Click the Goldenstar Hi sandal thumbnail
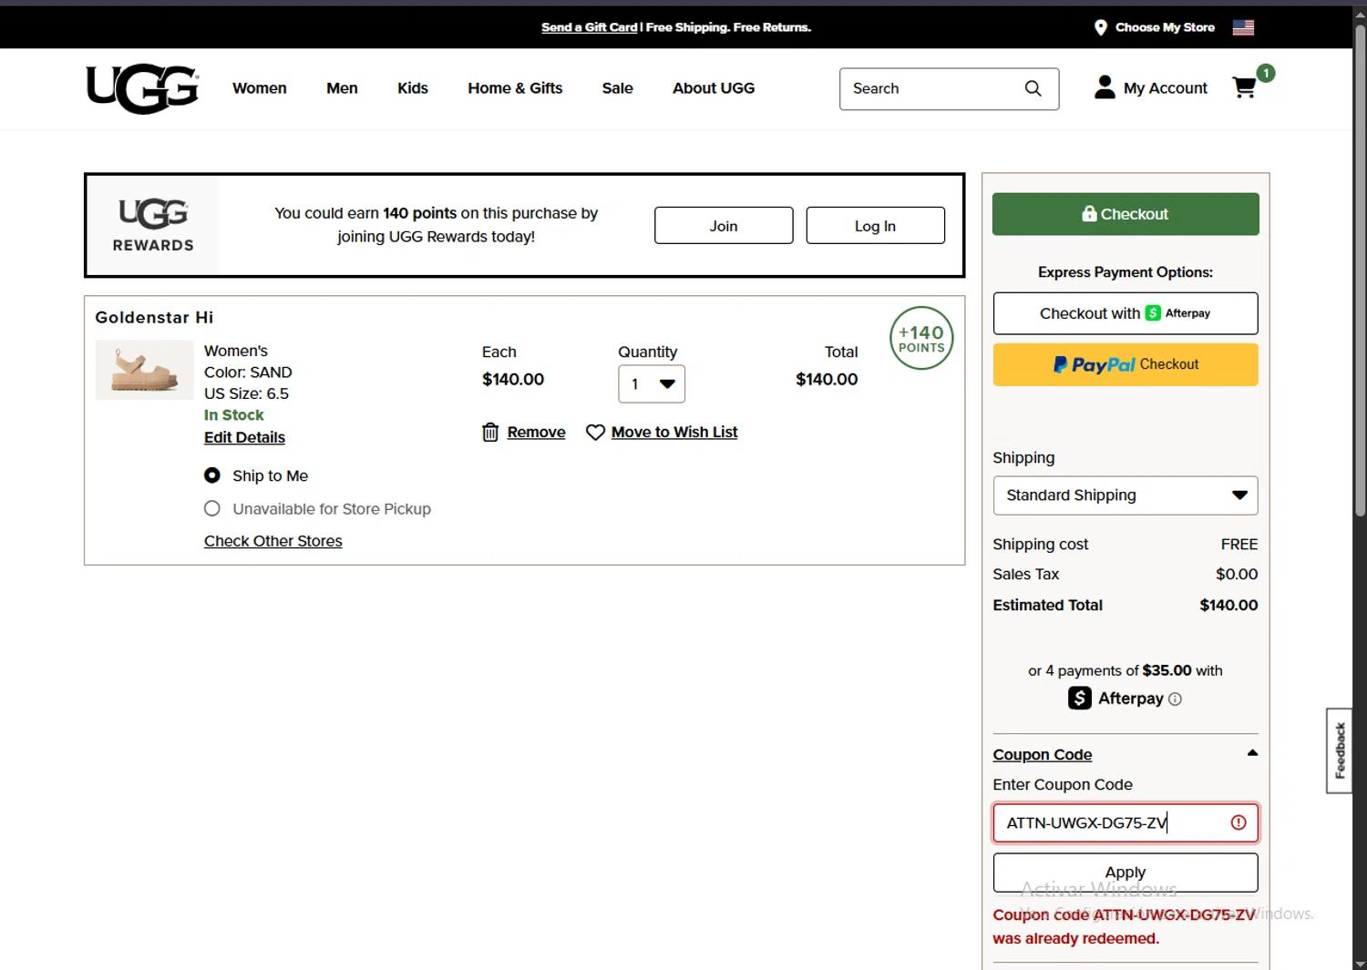The width and height of the screenshot is (1367, 970). click(x=145, y=370)
